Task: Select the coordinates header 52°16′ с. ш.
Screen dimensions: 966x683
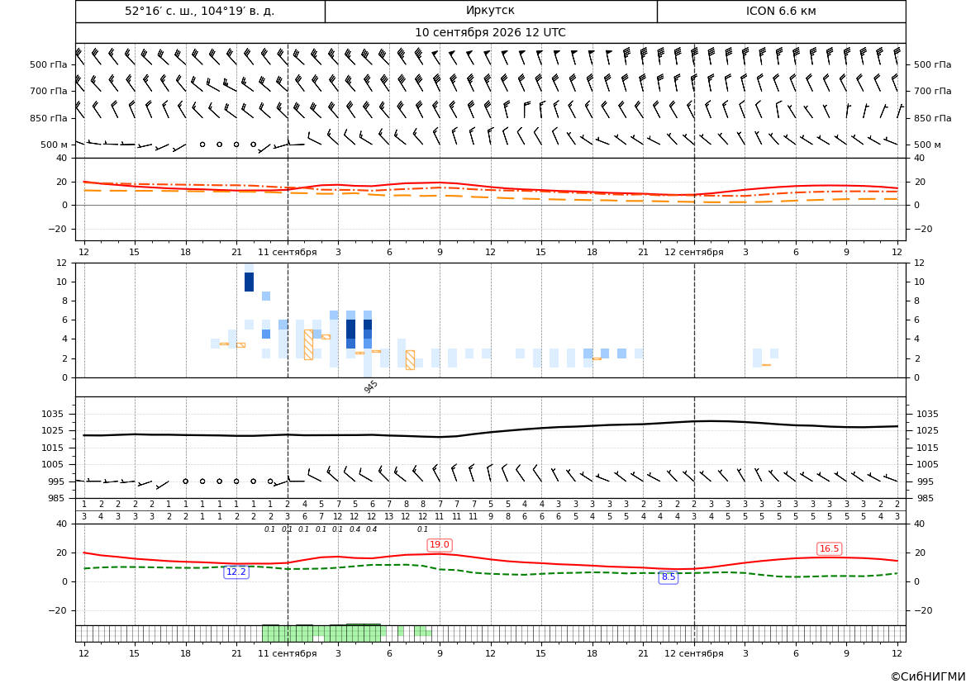Action: (x=200, y=11)
